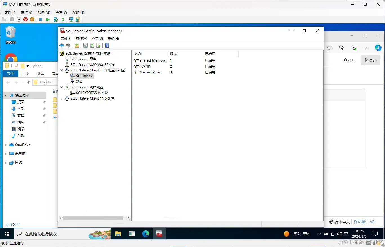Open 查看(V) menu in Sql Server Configuration Manager

97,39
